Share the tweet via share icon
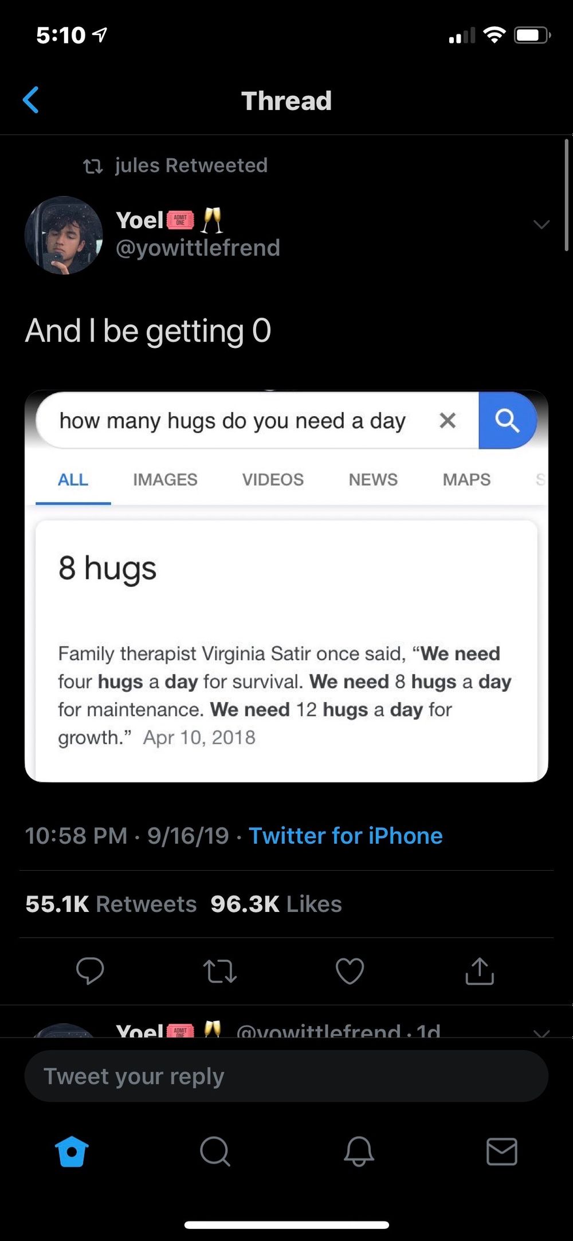 coord(480,970)
